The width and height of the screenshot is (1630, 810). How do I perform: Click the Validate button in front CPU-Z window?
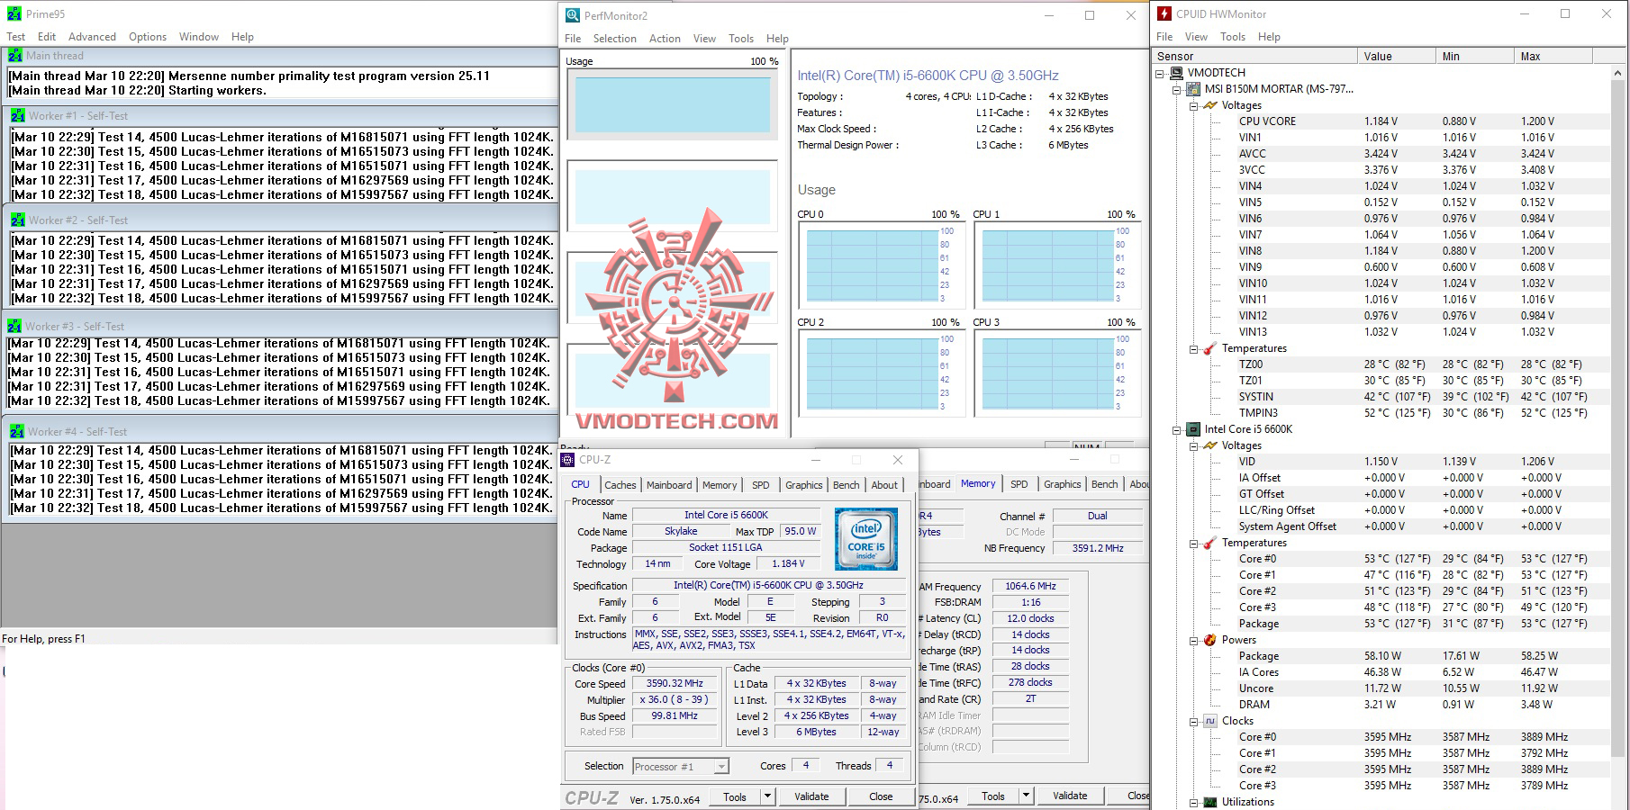pos(811,796)
